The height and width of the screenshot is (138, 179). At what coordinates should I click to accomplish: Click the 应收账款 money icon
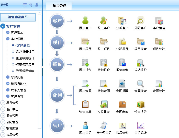pos(104,105)
